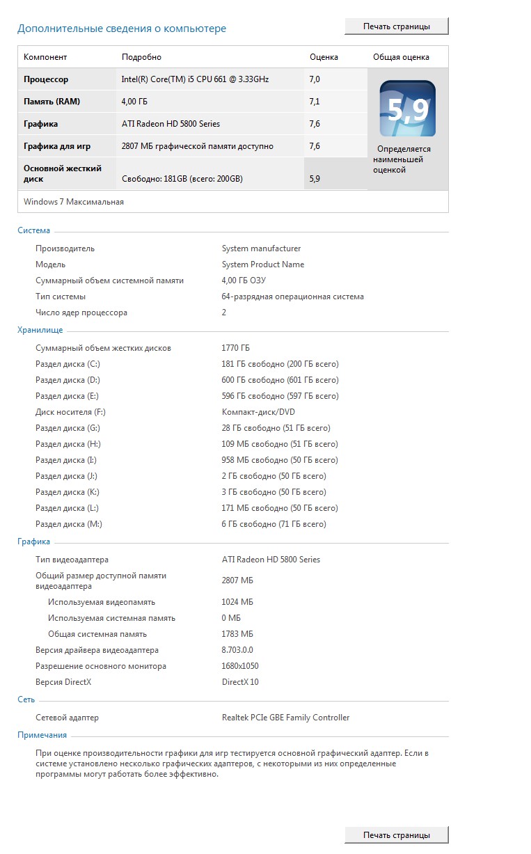
Task: Click the "Система" section heading
Action: (34, 230)
